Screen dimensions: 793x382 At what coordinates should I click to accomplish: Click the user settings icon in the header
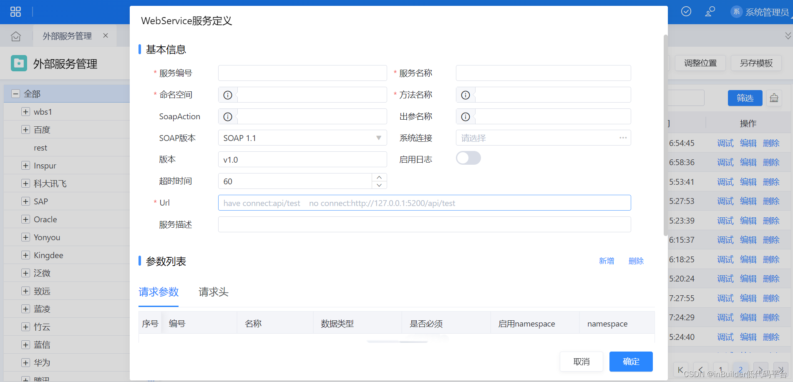pos(710,12)
